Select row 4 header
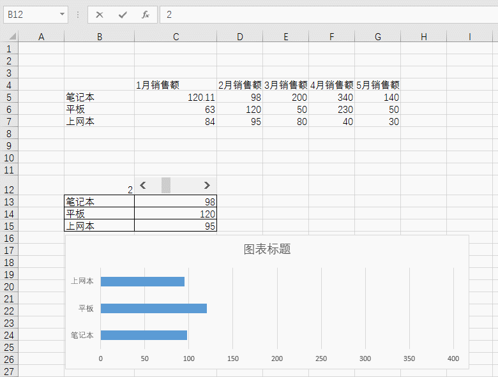 coord(9,85)
